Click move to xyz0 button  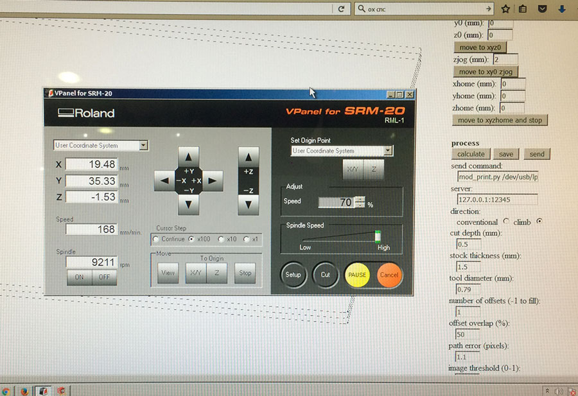(x=480, y=47)
